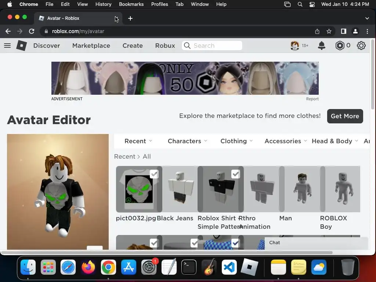The height and width of the screenshot is (282, 376).
Task: Open GarageBand from the dock
Action: (209, 267)
